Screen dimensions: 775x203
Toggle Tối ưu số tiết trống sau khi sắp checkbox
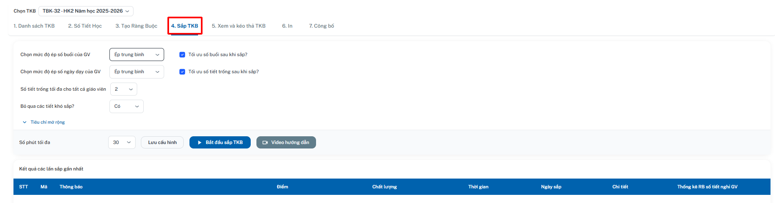coord(182,72)
